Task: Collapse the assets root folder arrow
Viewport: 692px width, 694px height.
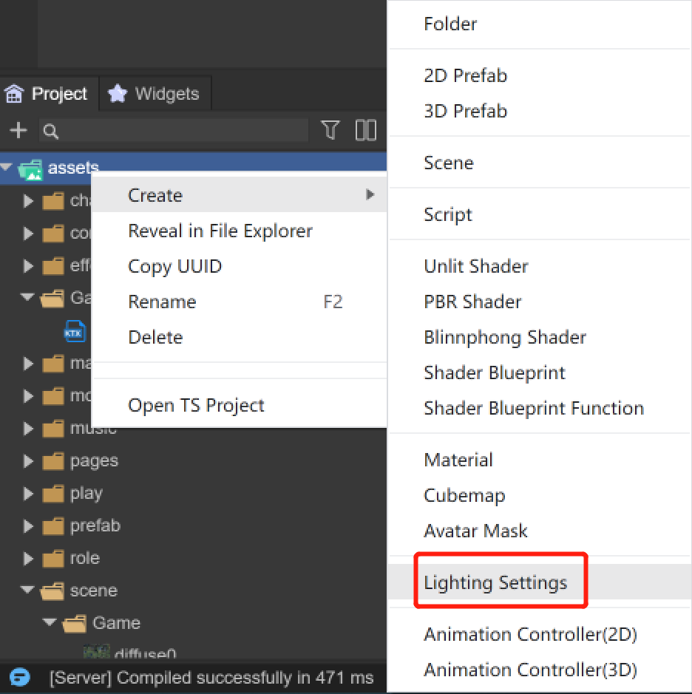Action: tap(7, 169)
